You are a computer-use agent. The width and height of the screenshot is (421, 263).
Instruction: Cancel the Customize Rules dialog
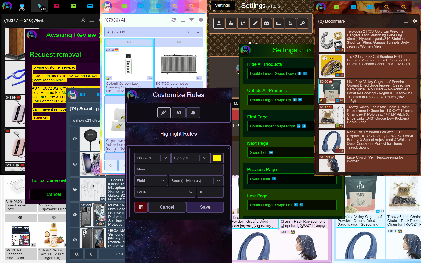pyautogui.click(x=167, y=207)
